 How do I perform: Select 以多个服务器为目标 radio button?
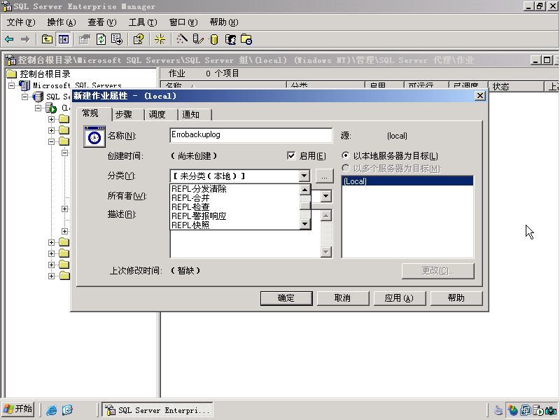(x=345, y=168)
